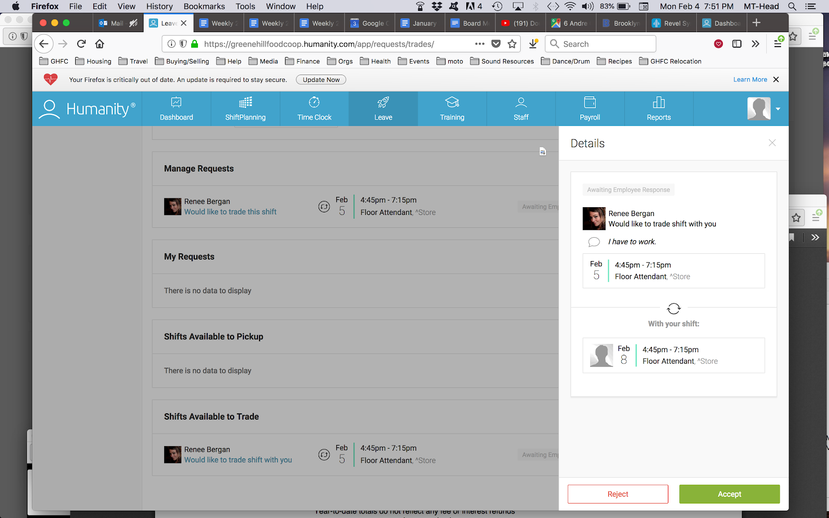Open 'Would like to trade this shift' link

230,212
